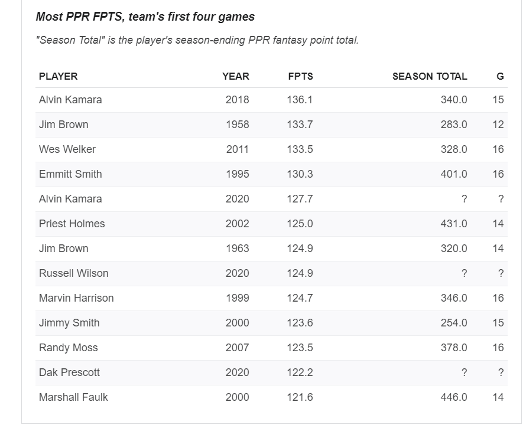Click the table title about PPR FPTS
Image resolution: width=526 pixels, height=425 pixels.
(x=145, y=17)
